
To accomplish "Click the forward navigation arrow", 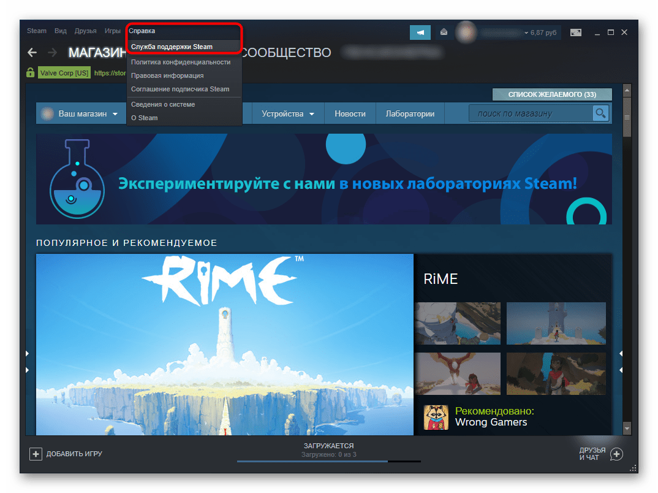I will tap(53, 53).
